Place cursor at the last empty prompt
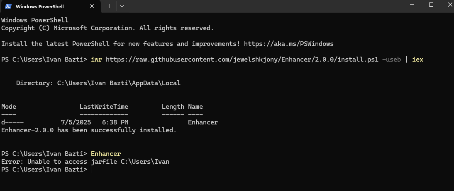The image size is (454, 191). [91, 170]
